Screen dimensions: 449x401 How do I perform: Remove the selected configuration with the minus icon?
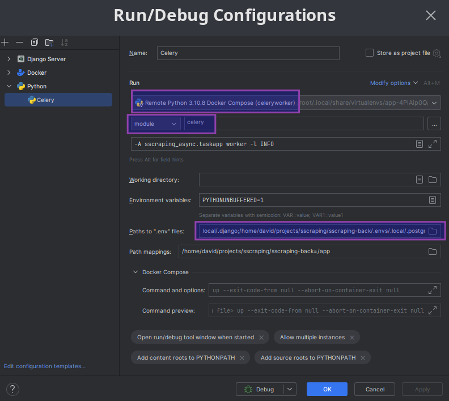pyautogui.click(x=19, y=42)
